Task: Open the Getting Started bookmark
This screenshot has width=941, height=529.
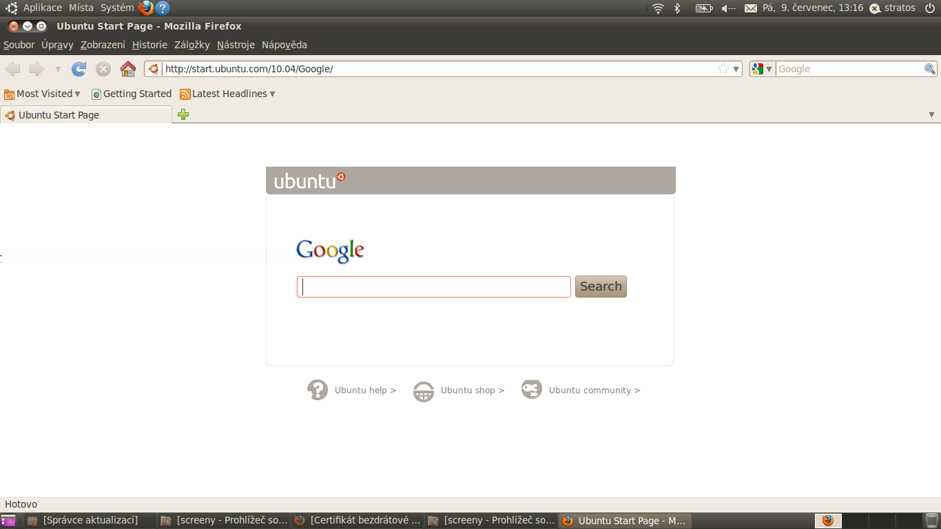Action: (131, 94)
